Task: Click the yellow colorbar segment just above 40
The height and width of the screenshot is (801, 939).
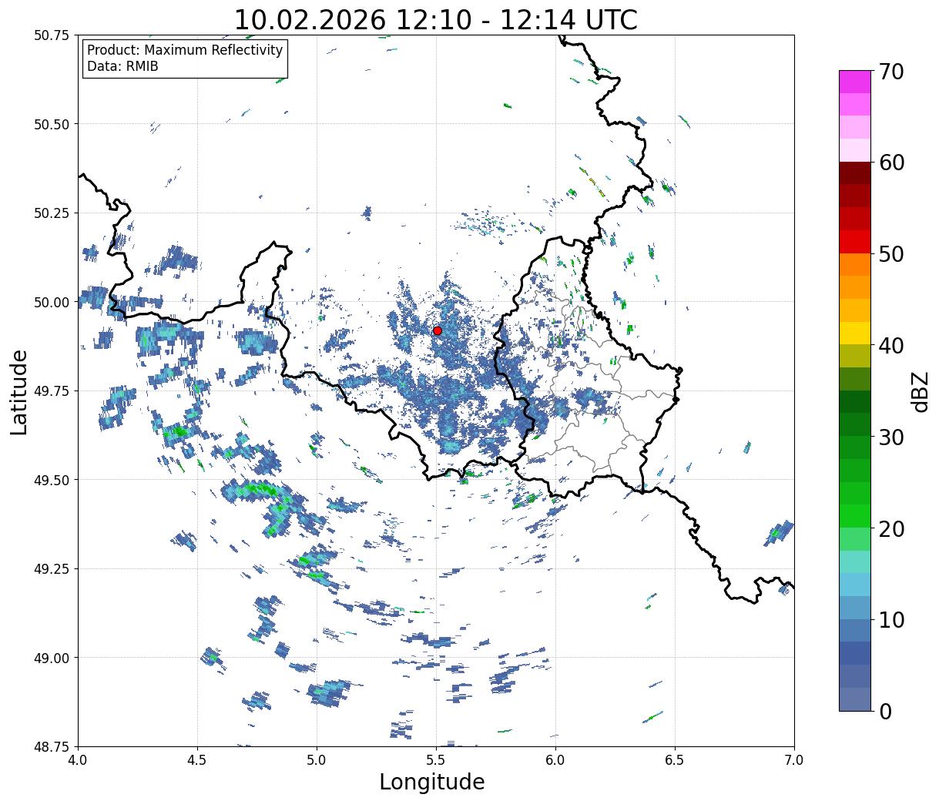Action: tap(854, 333)
